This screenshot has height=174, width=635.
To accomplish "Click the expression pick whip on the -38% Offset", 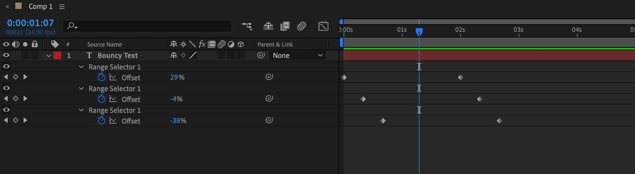I will point(269,120).
